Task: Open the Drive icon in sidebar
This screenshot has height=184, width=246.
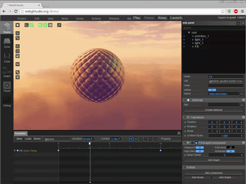Action: pyautogui.click(x=7, y=41)
